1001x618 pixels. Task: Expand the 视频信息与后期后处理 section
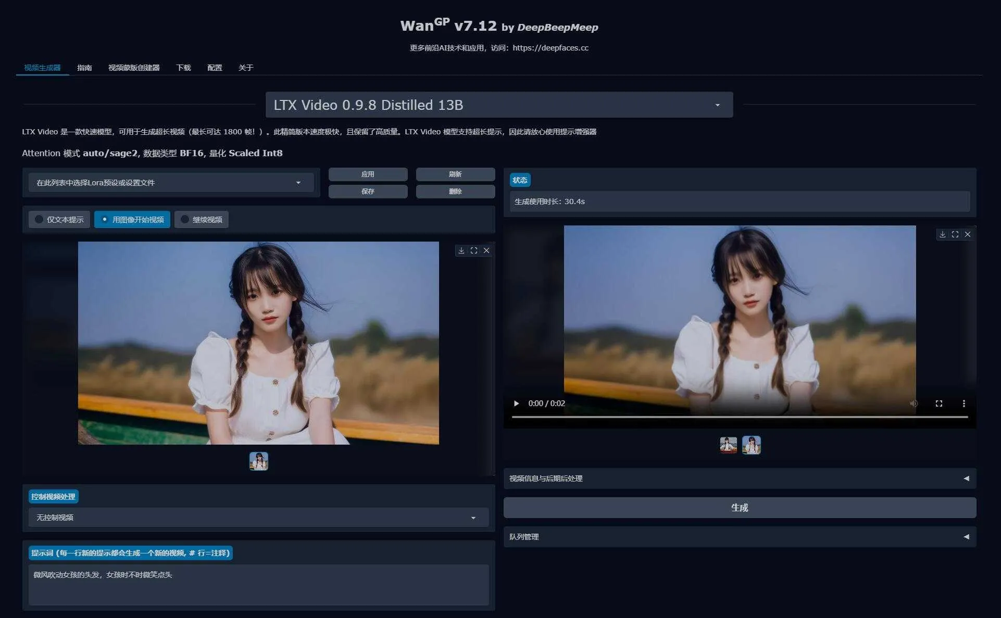(x=740, y=478)
